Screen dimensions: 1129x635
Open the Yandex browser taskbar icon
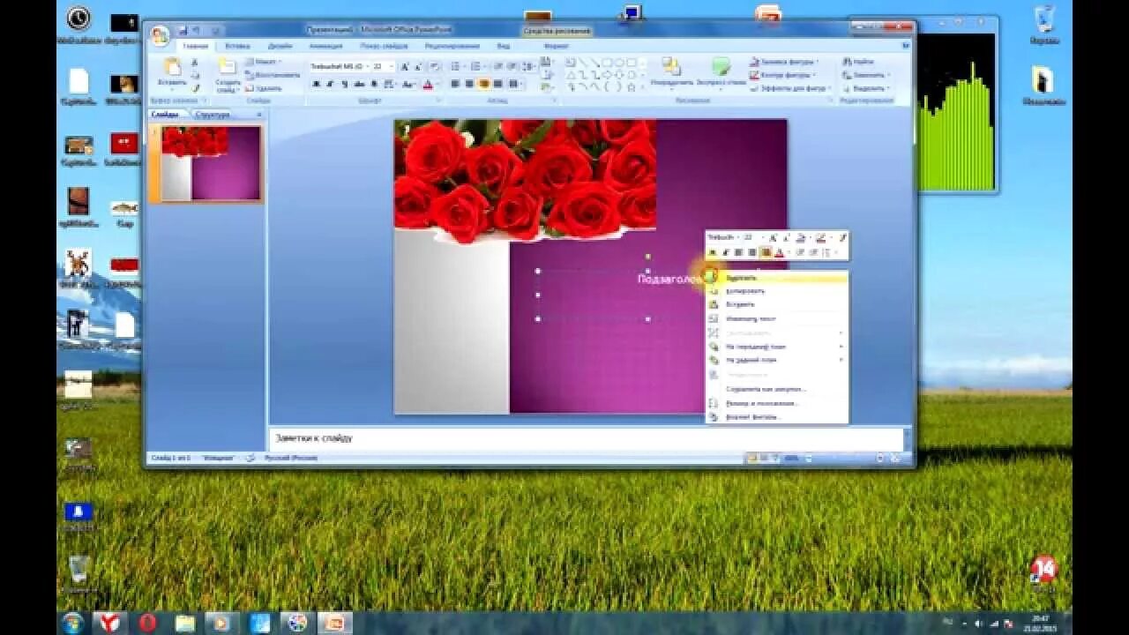click(x=110, y=623)
